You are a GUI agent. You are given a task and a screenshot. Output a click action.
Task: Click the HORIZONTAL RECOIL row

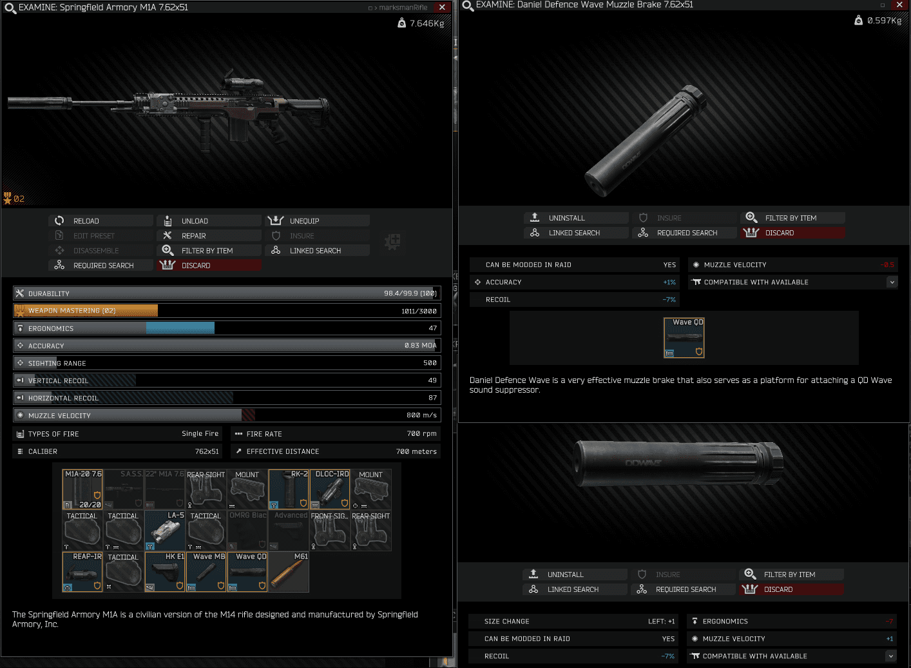coord(227,398)
